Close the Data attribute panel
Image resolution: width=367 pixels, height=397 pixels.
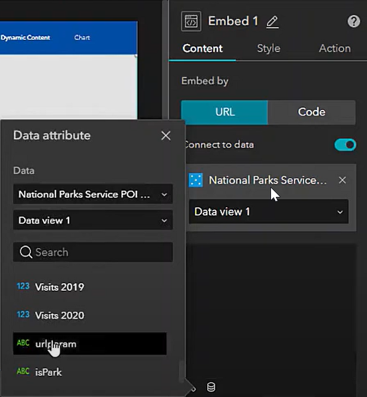pyautogui.click(x=166, y=136)
